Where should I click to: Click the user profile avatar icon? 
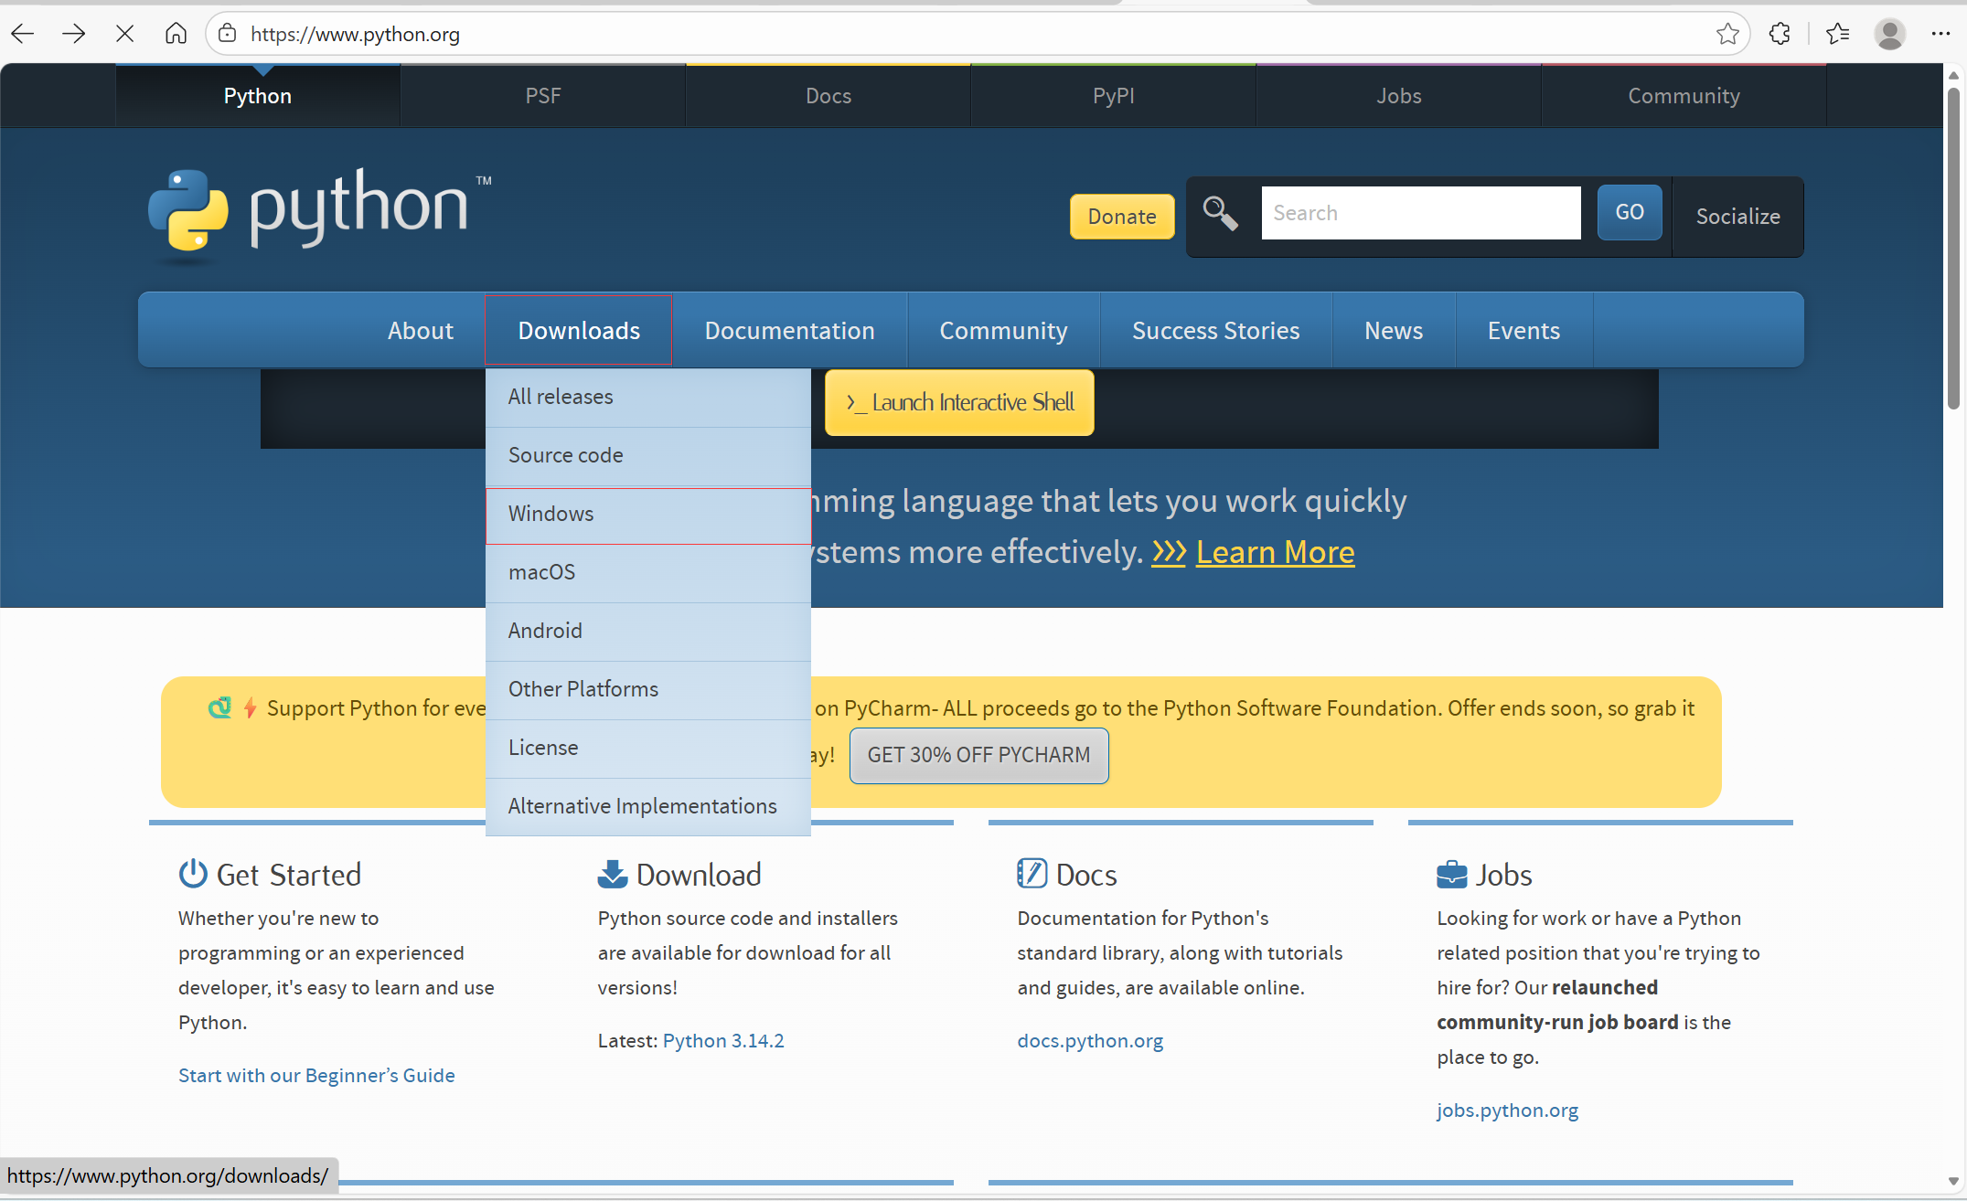[1889, 34]
